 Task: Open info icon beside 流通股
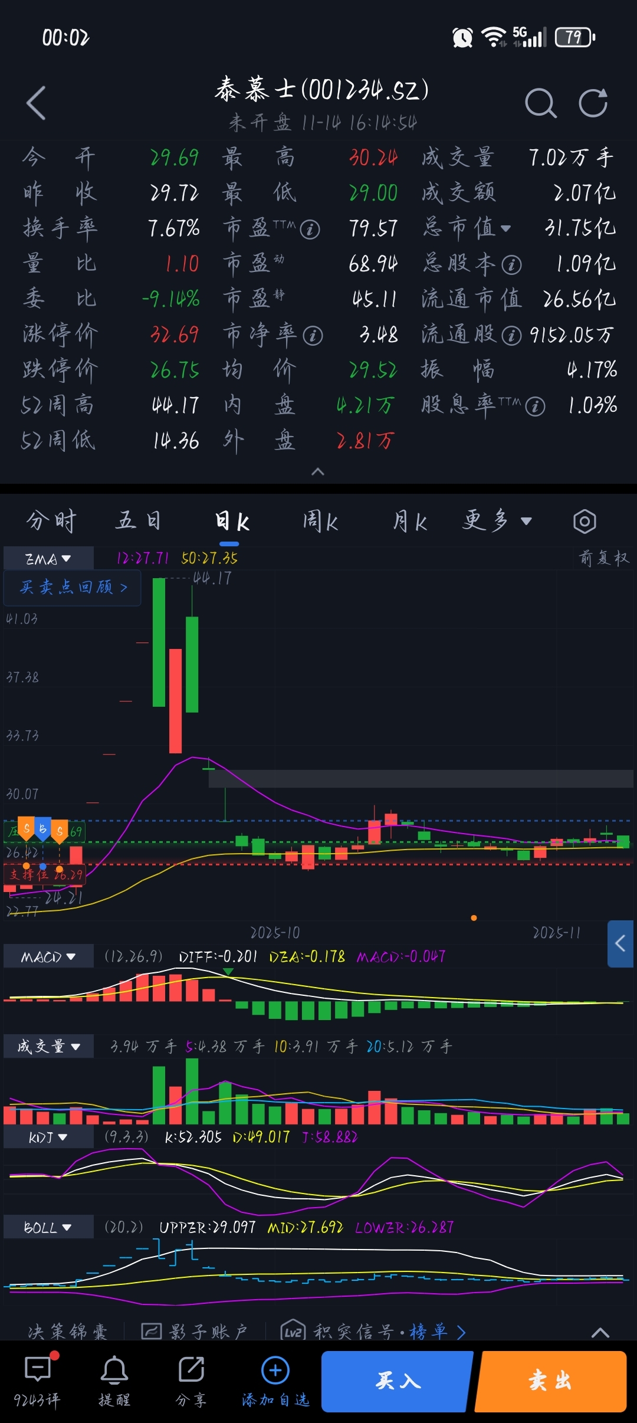[511, 336]
